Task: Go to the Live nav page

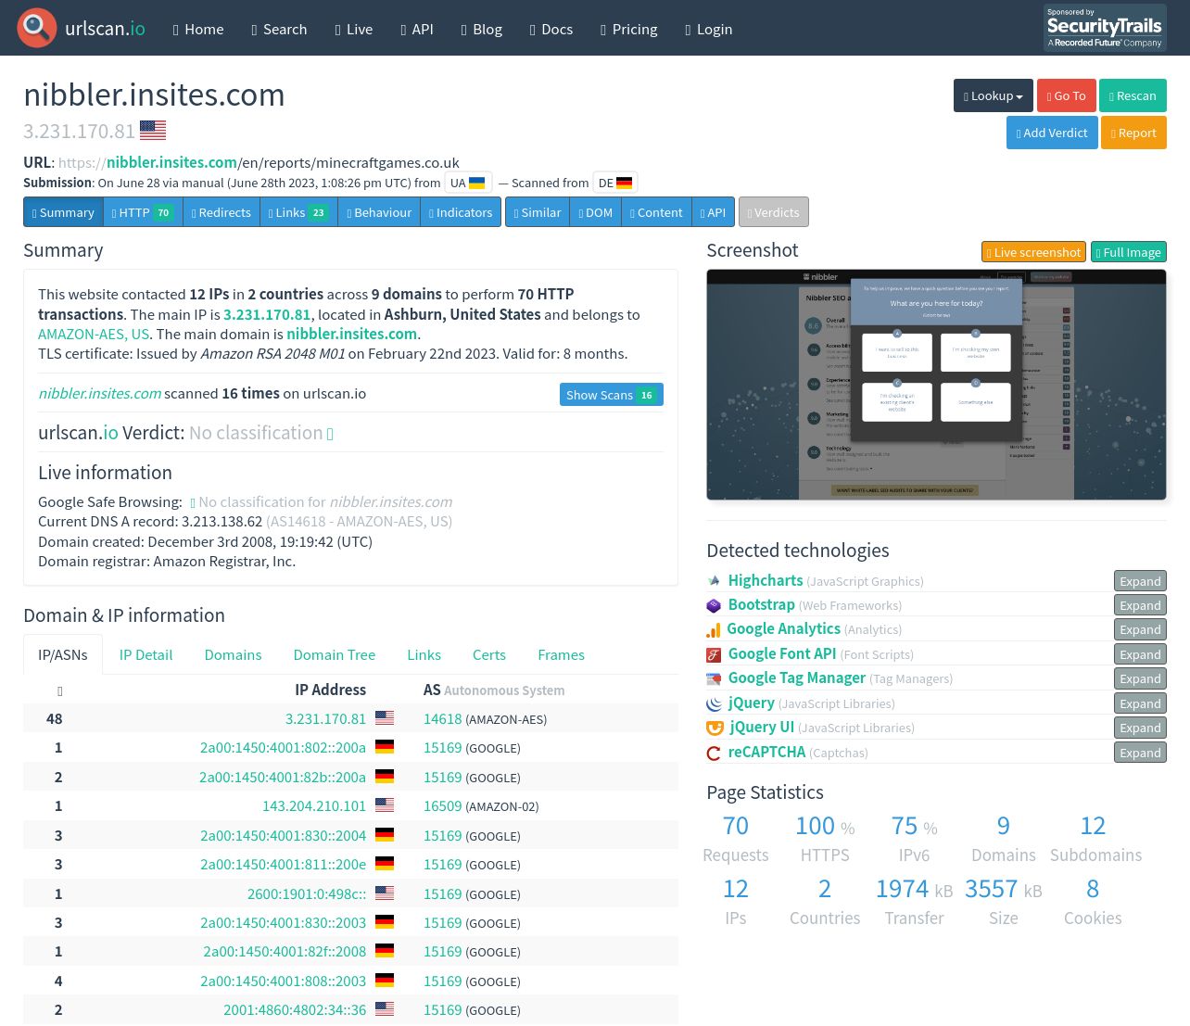Action: (354, 29)
